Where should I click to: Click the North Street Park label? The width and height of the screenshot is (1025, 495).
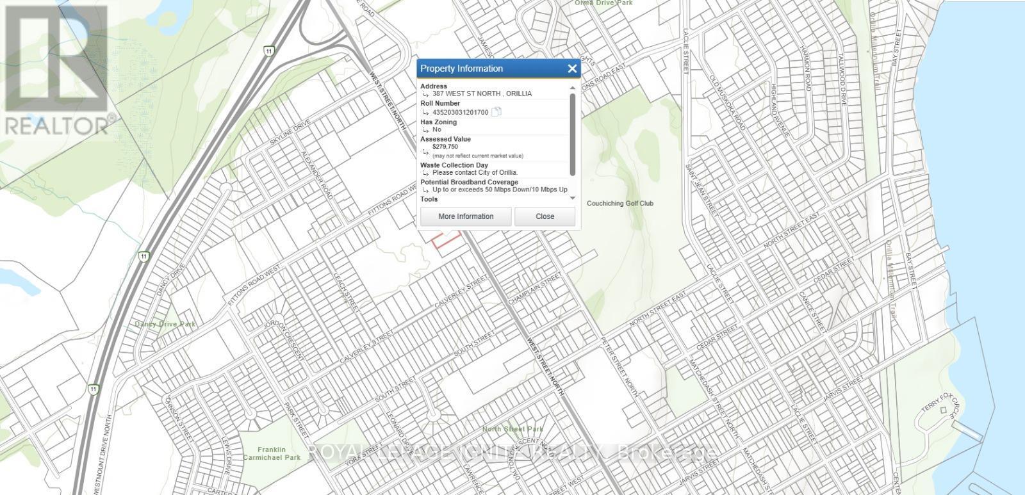coord(512,429)
